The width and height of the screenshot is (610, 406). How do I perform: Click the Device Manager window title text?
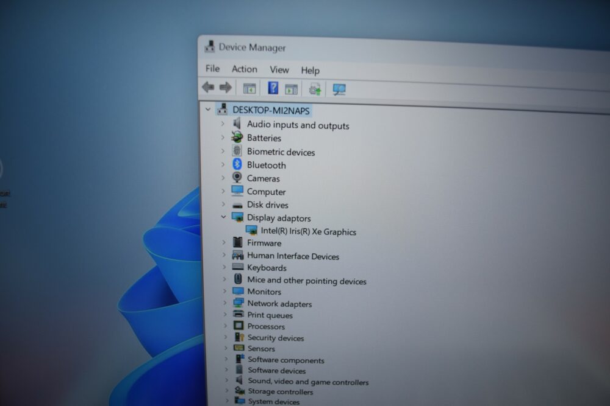(252, 47)
